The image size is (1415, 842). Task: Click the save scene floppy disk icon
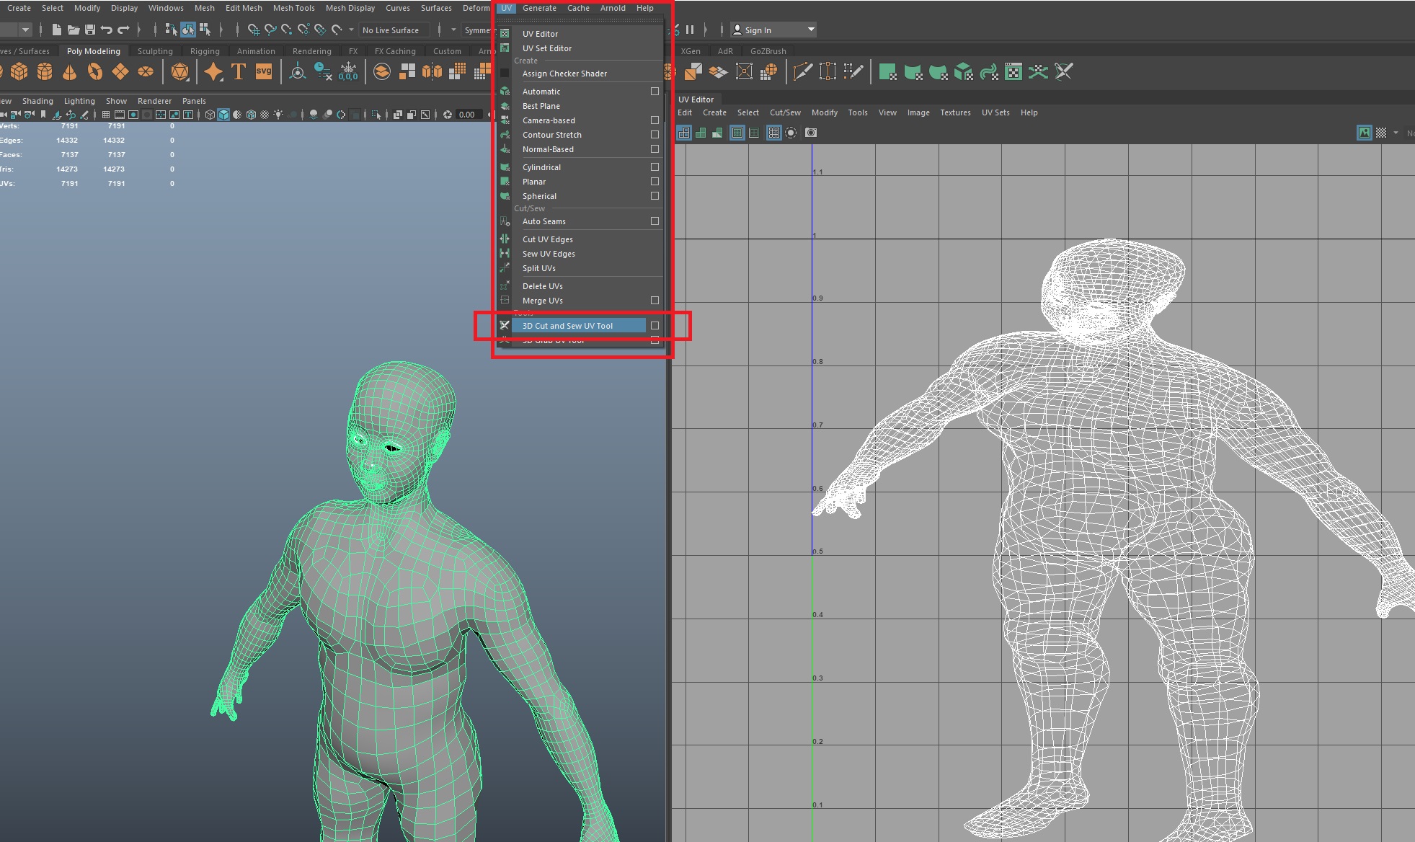click(x=90, y=30)
